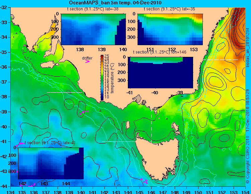Screen dimensions: 251x194
Task: Open the lat=-41 temperature section inset plot
Action: 51,163
